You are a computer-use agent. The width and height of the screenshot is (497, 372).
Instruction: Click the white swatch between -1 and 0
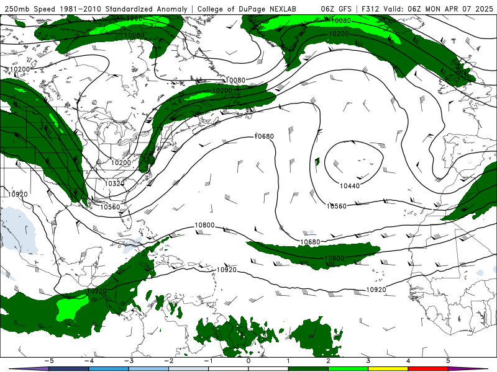click(229, 369)
